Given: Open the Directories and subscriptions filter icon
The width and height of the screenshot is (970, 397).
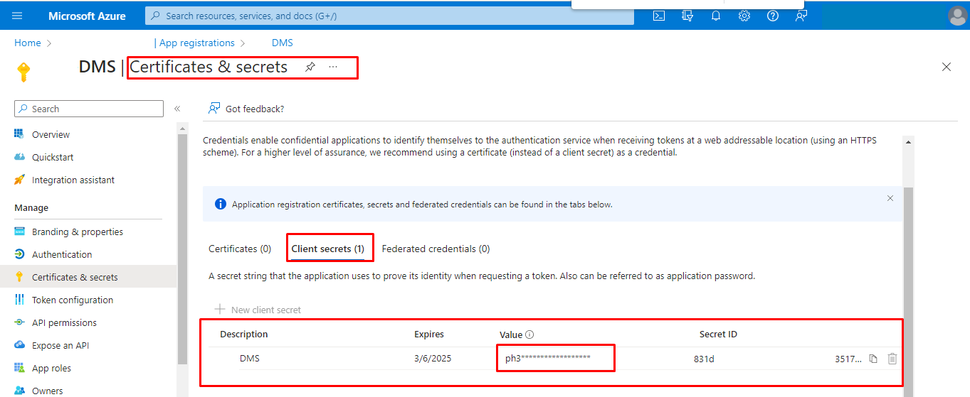Looking at the screenshot, I should coord(687,16).
